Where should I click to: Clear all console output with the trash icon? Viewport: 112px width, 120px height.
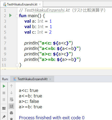pyautogui.click(x=11, y=119)
